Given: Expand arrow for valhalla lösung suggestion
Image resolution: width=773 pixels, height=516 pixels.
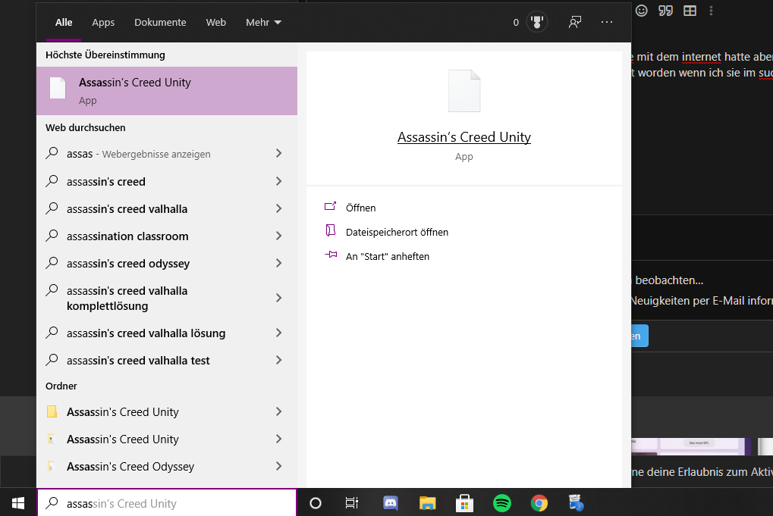Looking at the screenshot, I should coord(279,333).
